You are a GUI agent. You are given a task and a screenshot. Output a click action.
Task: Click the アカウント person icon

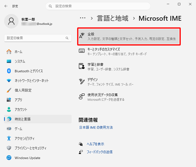coord(9,109)
